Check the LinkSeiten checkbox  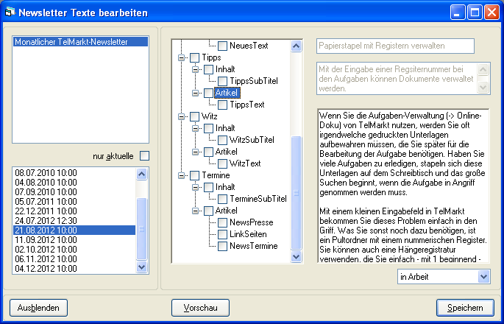(223, 234)
